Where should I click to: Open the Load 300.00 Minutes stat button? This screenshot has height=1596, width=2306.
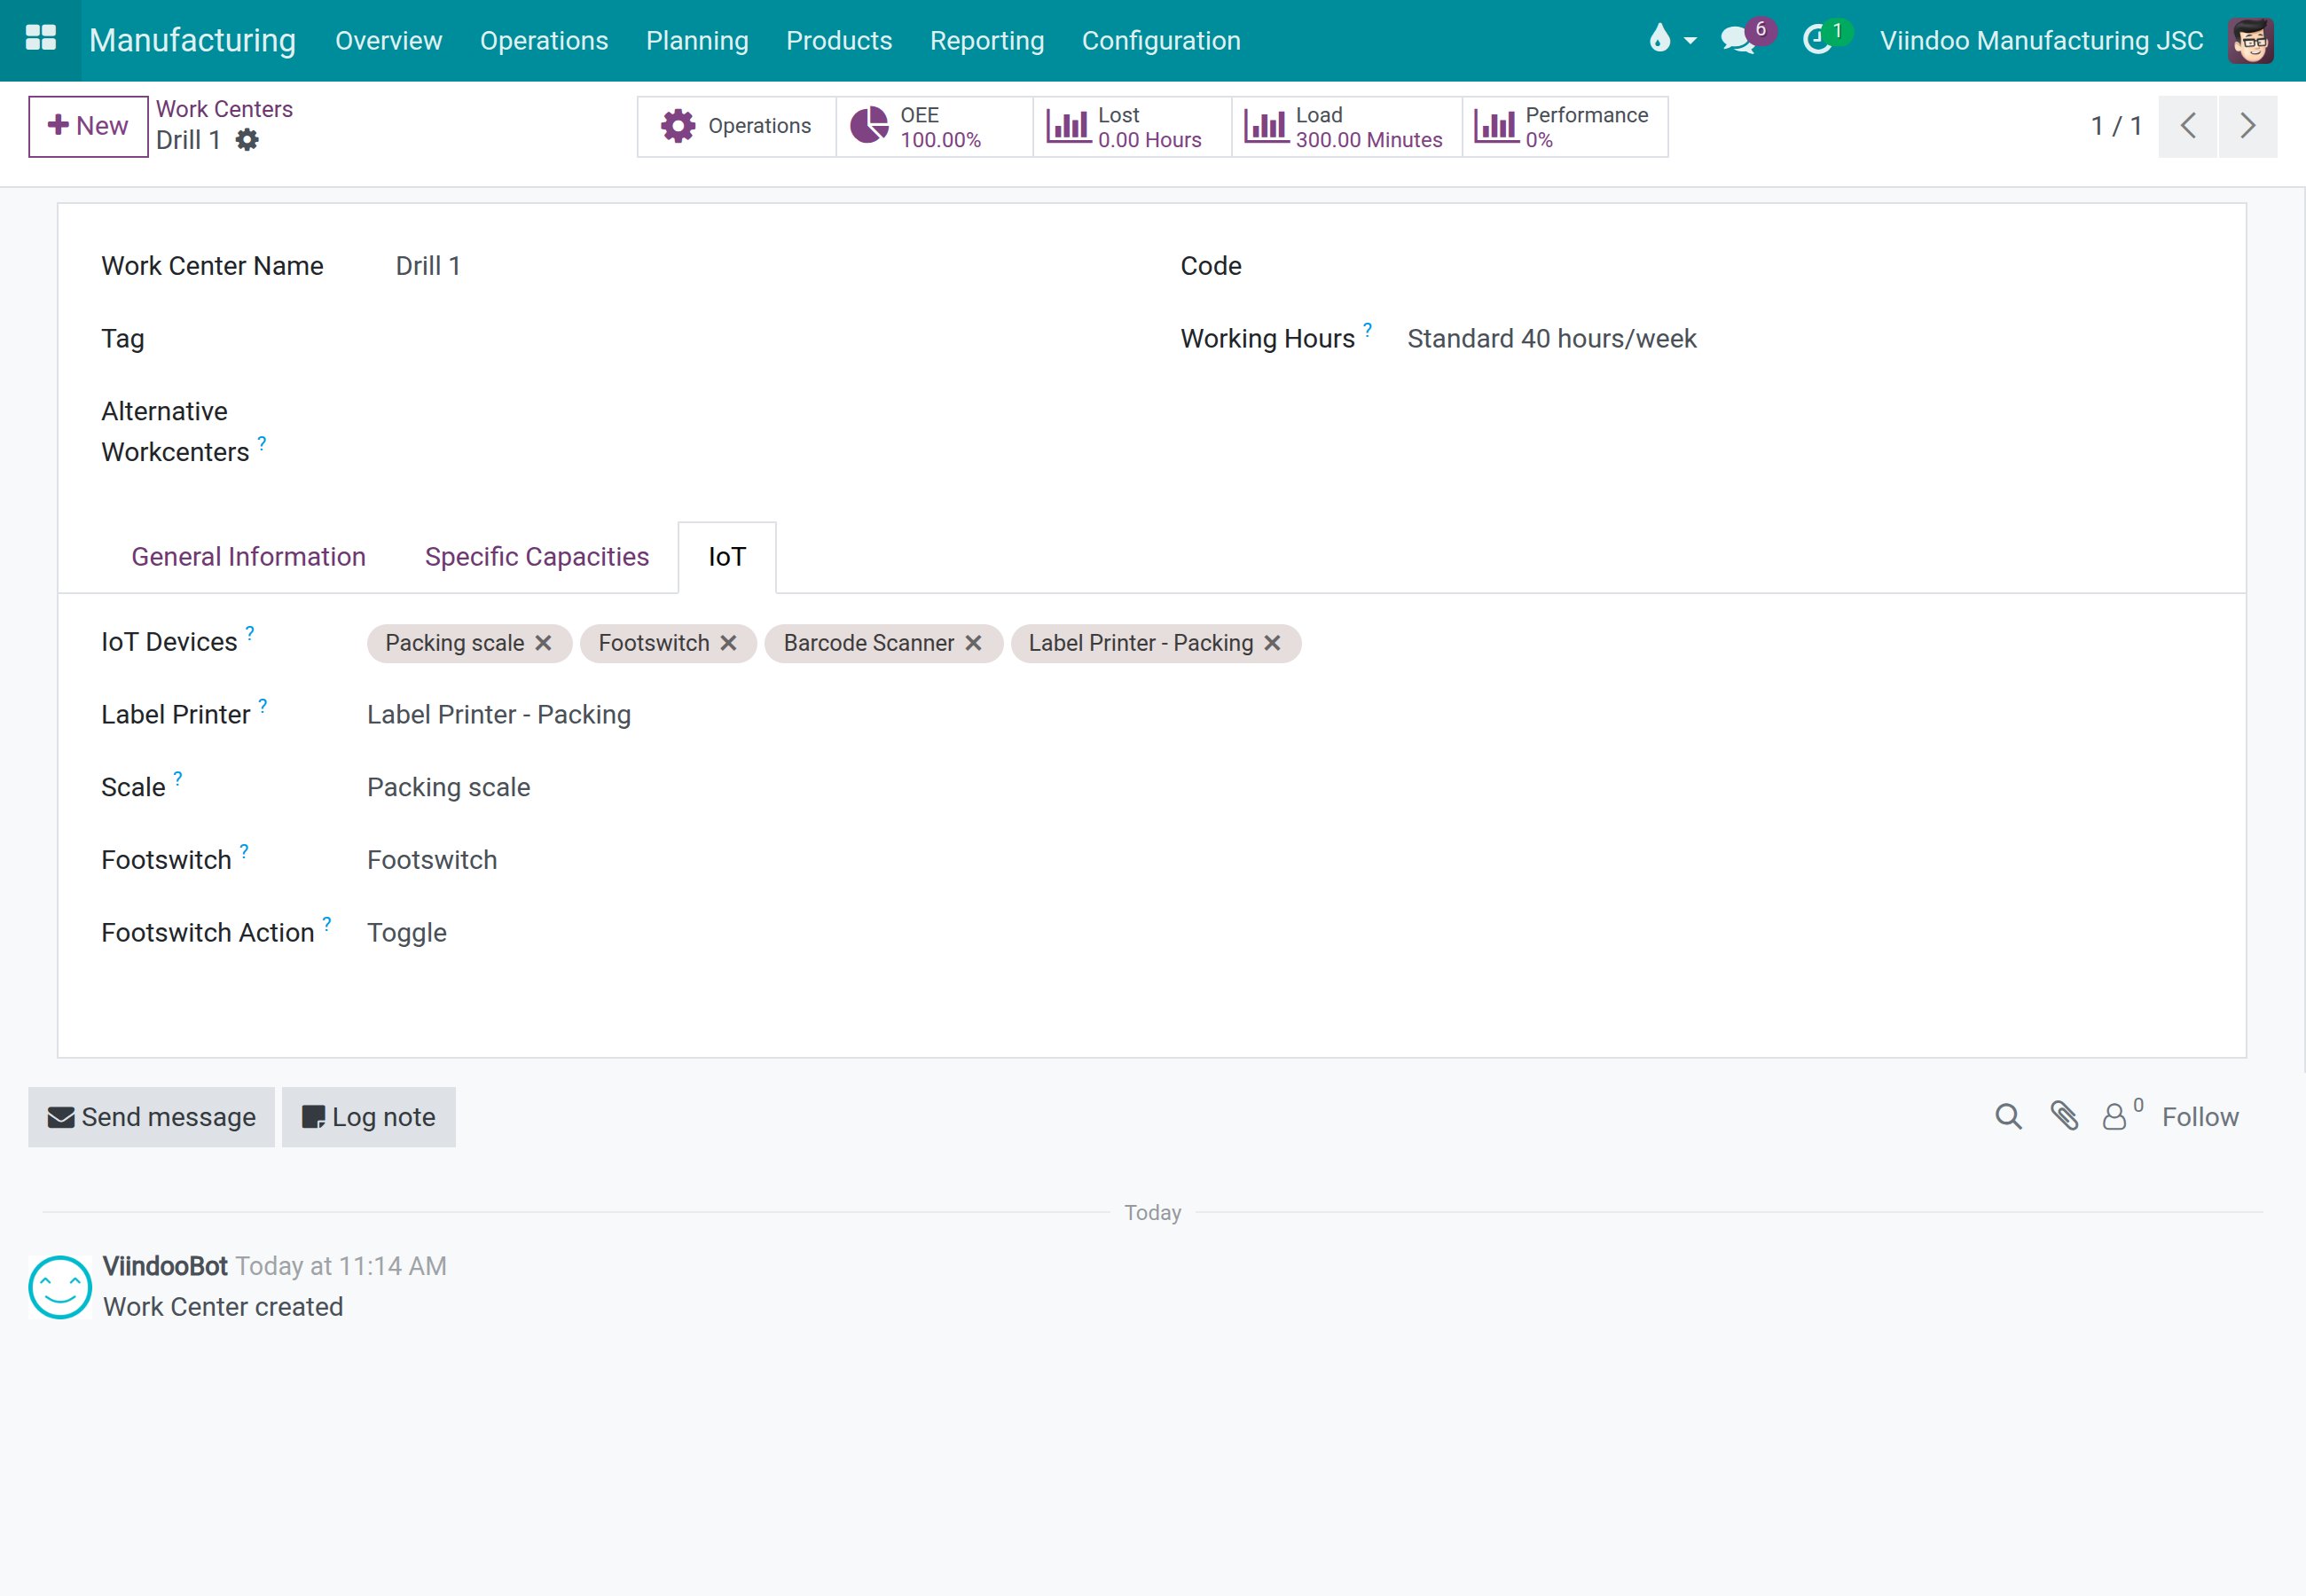coord(1346,126)
